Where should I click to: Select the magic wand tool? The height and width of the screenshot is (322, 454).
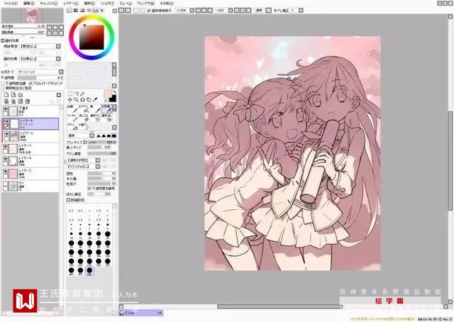coord(82,94)
